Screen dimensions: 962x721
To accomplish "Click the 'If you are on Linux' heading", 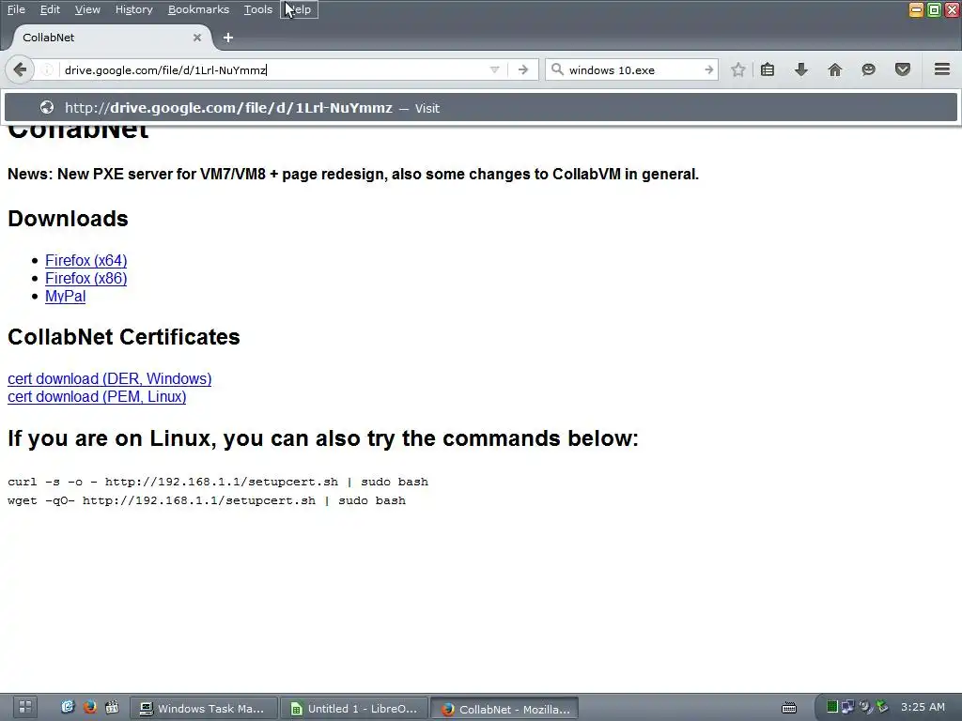I will click(323, 439).
